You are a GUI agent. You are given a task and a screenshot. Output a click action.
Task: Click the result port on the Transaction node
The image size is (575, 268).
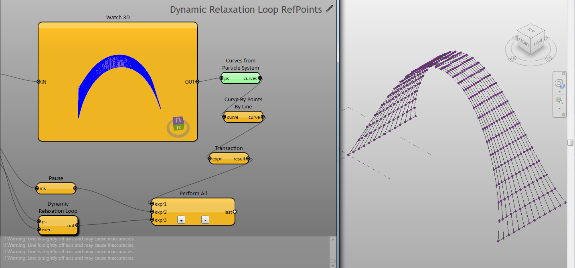pos(248,159)
